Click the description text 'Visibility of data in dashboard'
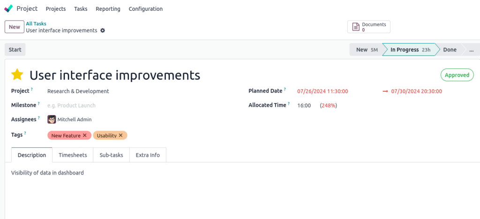This screenshot has height=219, width=480. coord(47,173)
